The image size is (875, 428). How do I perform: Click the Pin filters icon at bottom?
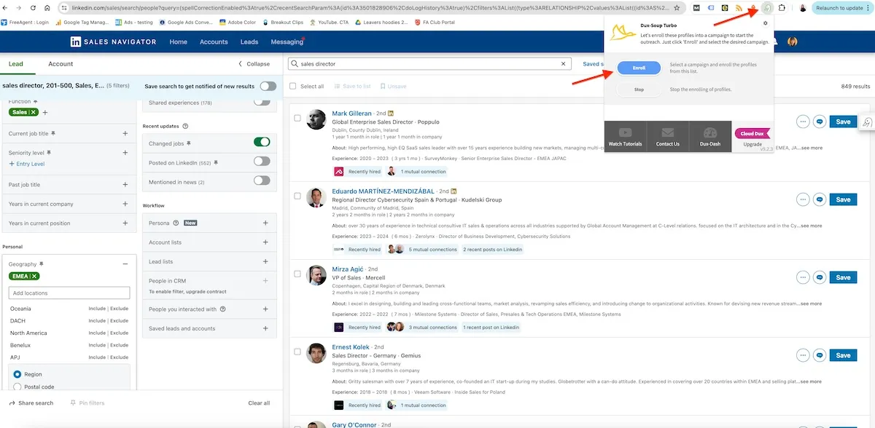click(x=75, y=403)
